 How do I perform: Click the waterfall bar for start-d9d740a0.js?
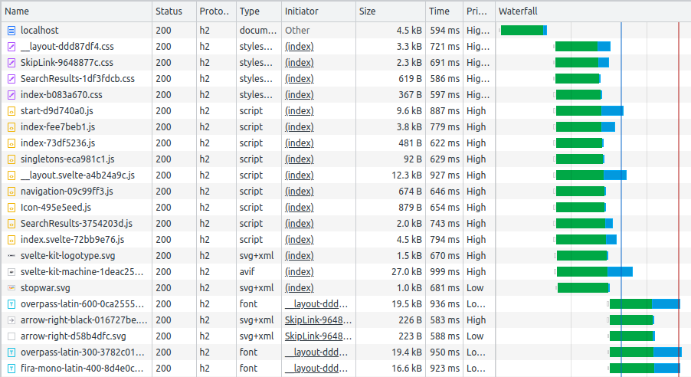pos(590,110)
